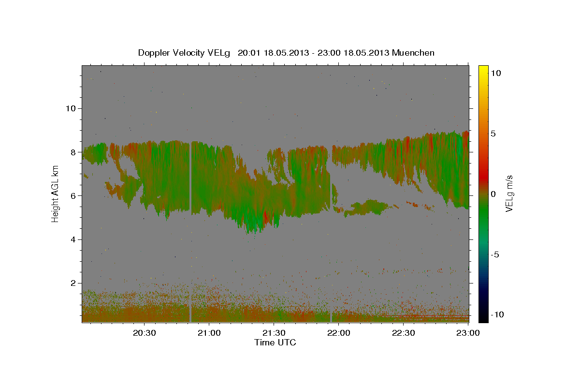Image resolution: width=580 pixels, height=387 pixels.
Task: Click the height axis label 4
Action: [74, 239]
